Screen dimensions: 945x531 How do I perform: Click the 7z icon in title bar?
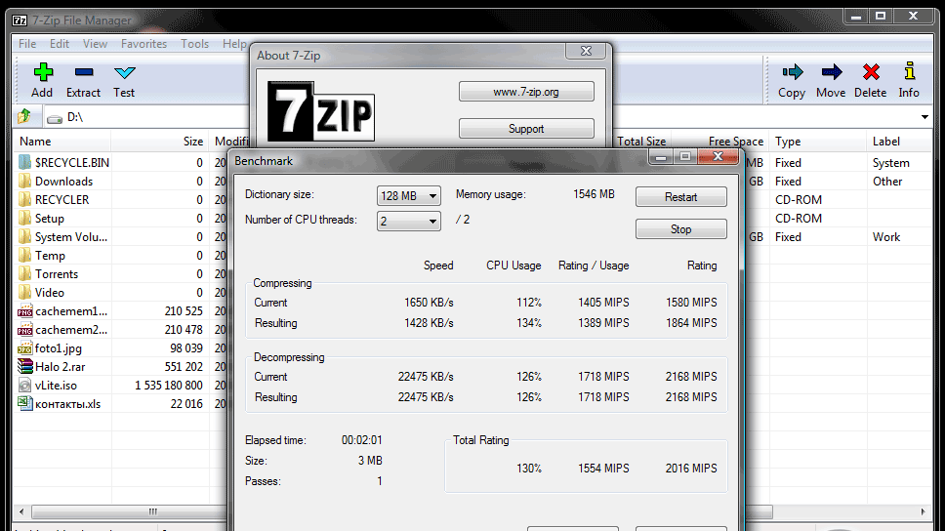click(20, 20)
